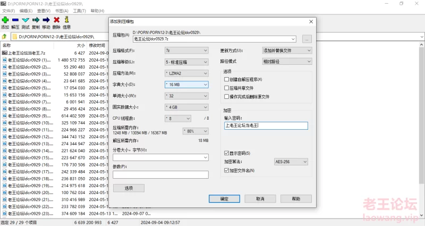Open the Bookmarks (书签) menu
This screenshot has height=226, width=425.
tap(62, 11)
